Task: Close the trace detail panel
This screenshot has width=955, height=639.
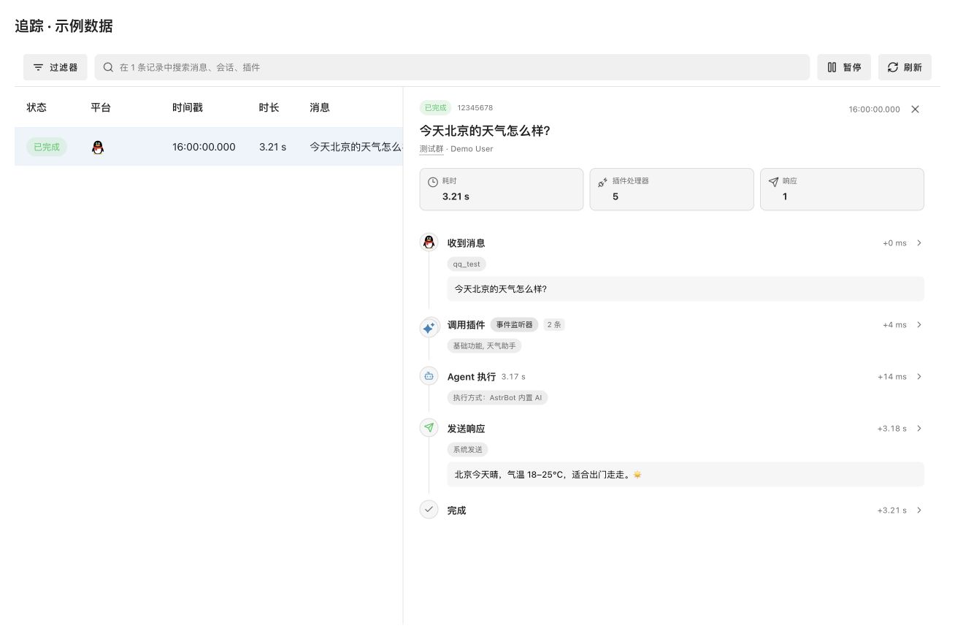Action: click(915, 109)
